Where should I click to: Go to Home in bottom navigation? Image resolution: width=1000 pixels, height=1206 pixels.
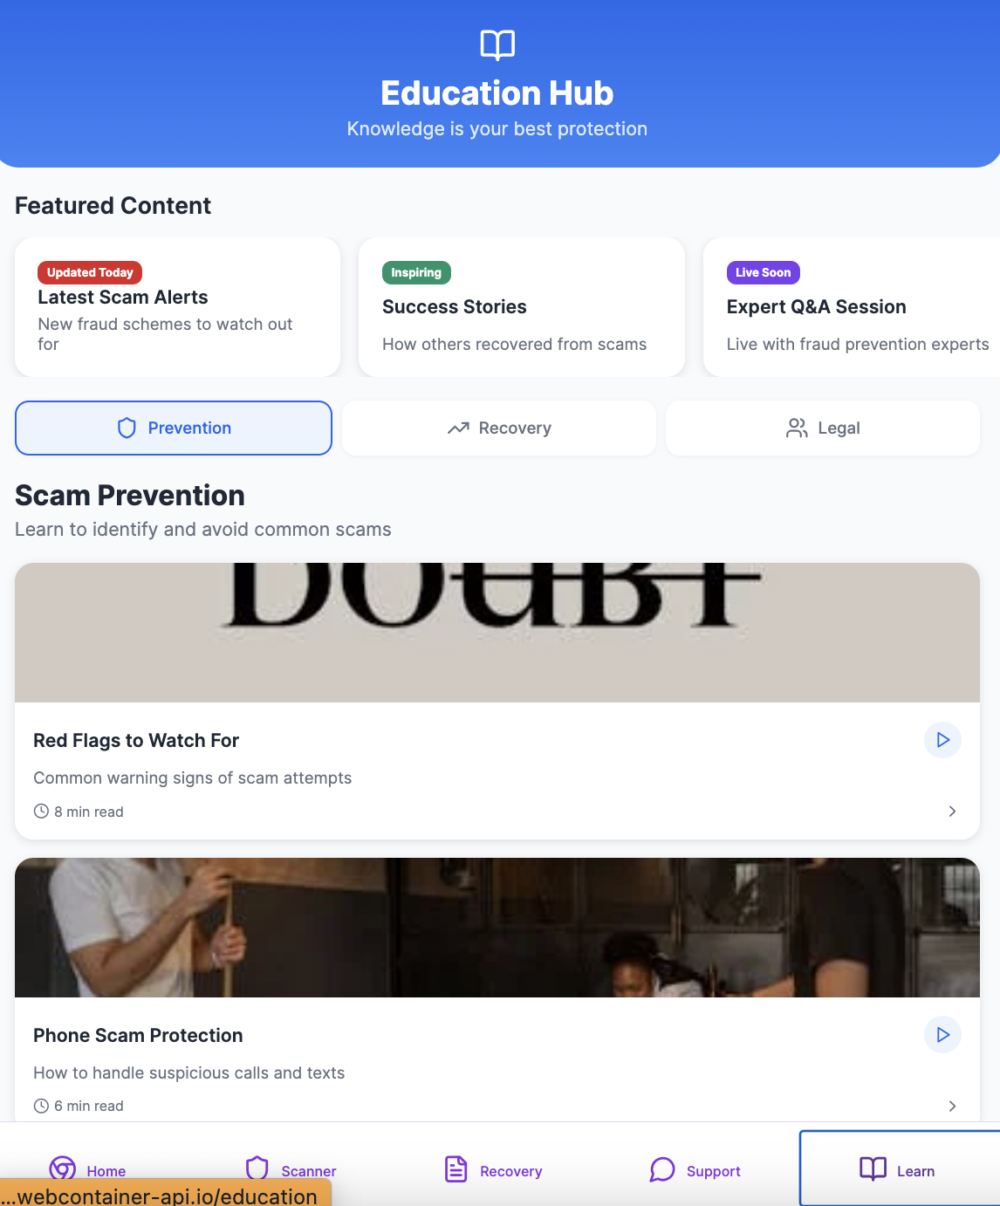(87, 1169)
